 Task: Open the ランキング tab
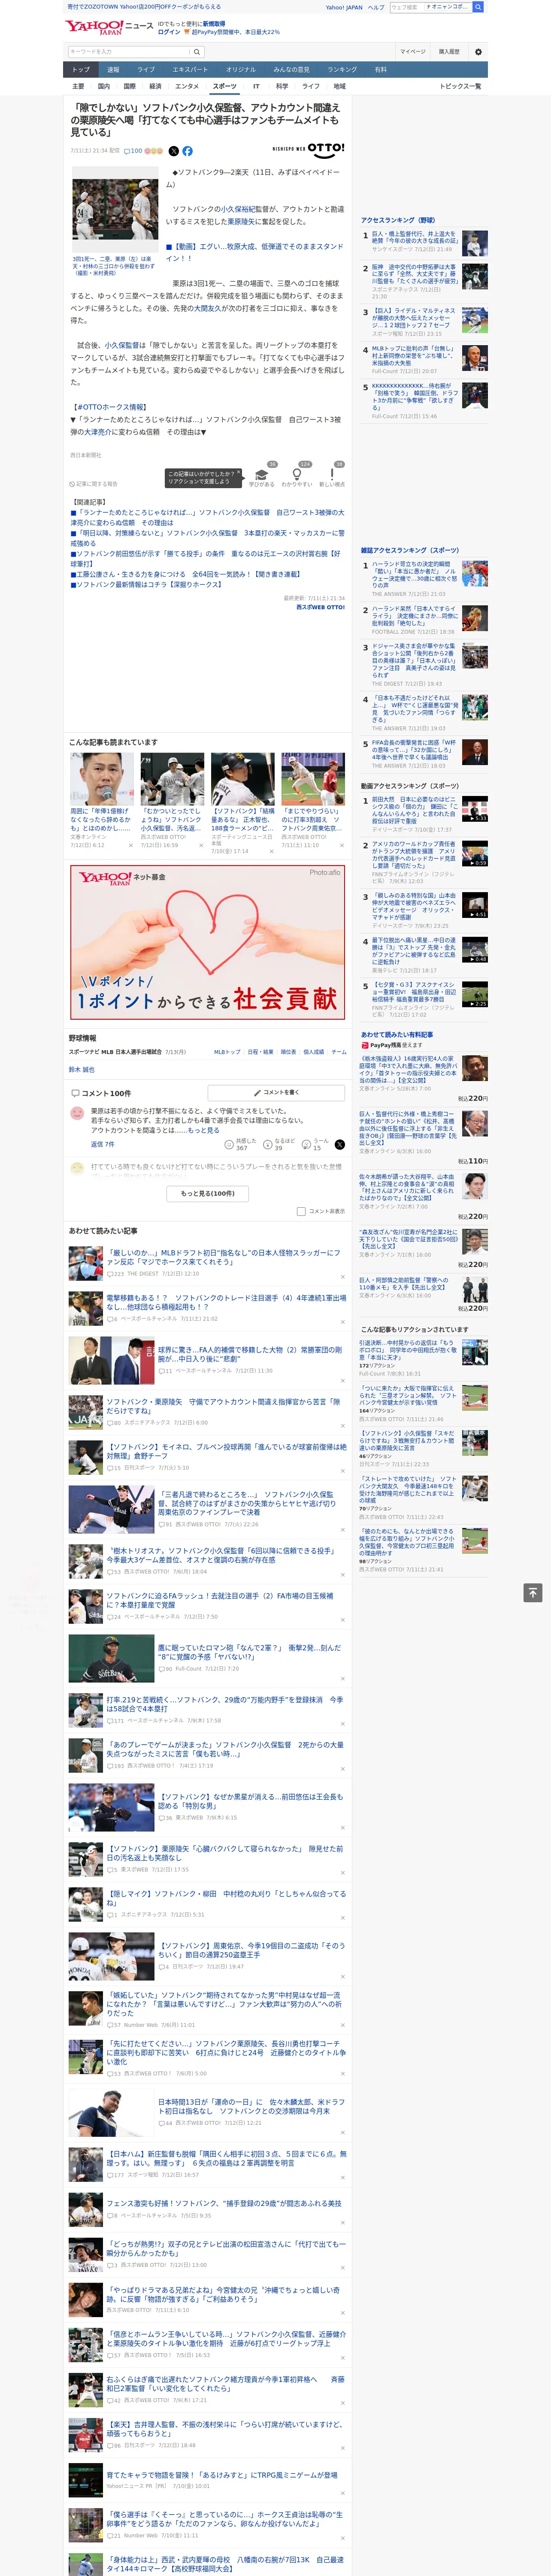coord(342,70)
